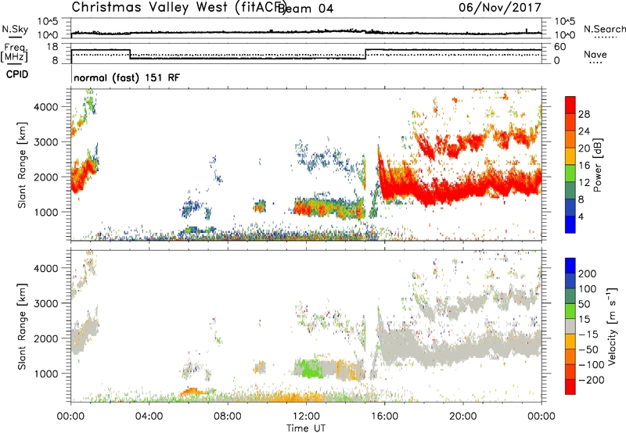The width and height of the screenshot is (626, 433).
Task: Click the orange velocity patch near 06:00 at low range
Action: click(x=191, y=392)
